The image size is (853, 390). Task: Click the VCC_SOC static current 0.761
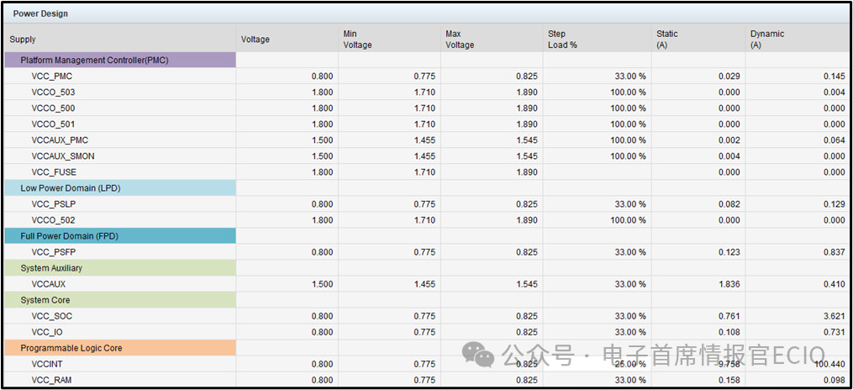(729, 316)
